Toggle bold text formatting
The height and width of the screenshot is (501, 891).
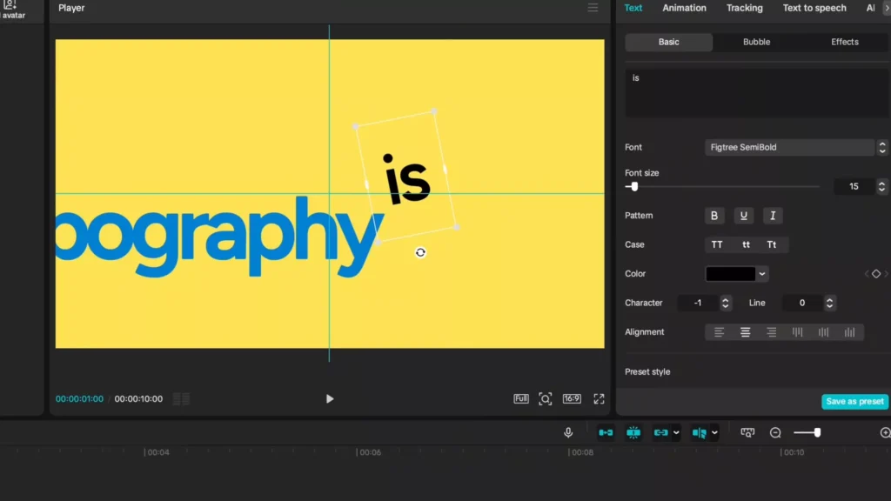coord(713,215)
